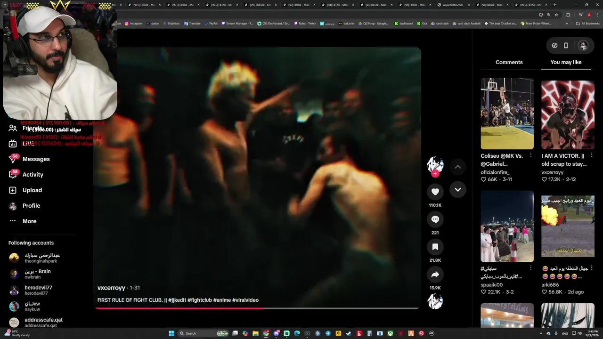Image resolution: width=603 pixels, height=339 pixels.
Task: Open the All Bookmarks folder
Action: pyautogui.click(x=587, y=23)
